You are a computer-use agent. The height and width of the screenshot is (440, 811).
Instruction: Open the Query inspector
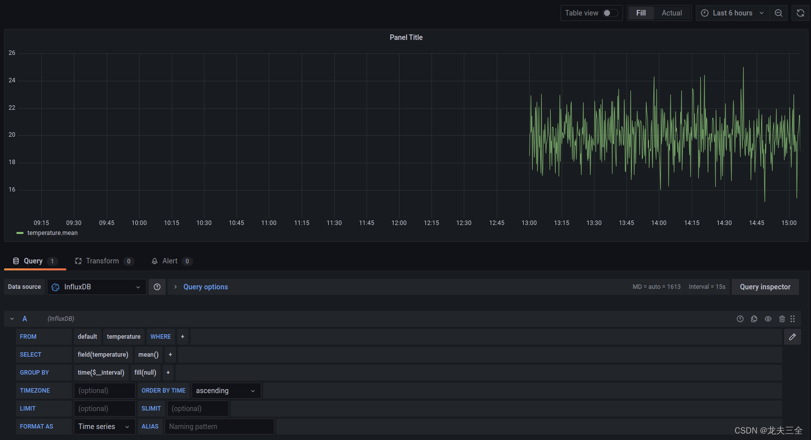coord(765,287)
